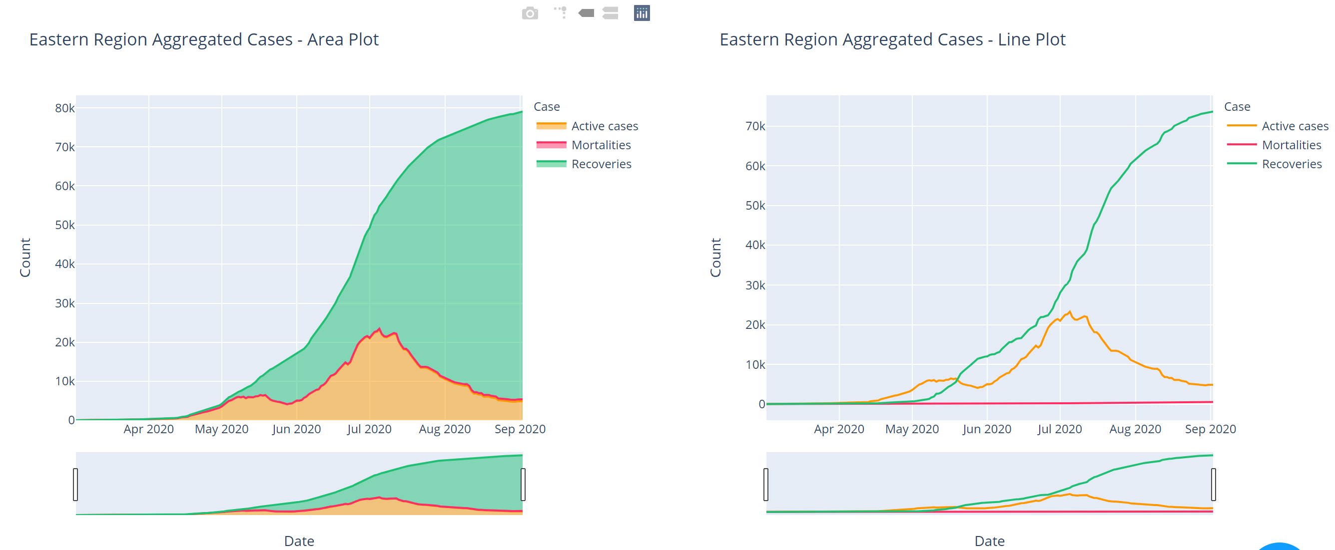This screenshot has width=1335, height=550.
Task: Click orange Active cases swatch in line legend
Action: click(1242, 126)
